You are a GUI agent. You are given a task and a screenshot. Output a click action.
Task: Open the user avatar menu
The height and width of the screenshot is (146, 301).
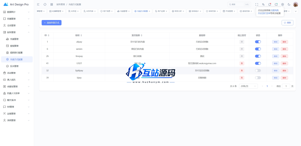click(296, 4)
